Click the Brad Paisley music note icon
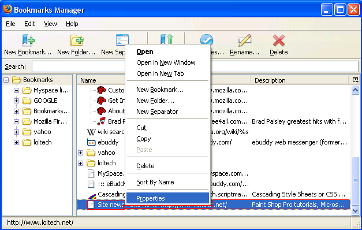The width and height of the screenshot is (362, 230). (102, 121)
